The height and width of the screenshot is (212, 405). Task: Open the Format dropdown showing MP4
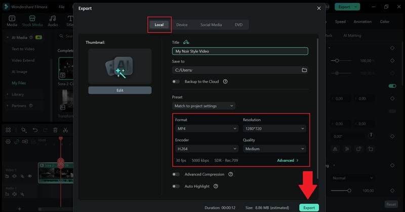tap(207, 129)
